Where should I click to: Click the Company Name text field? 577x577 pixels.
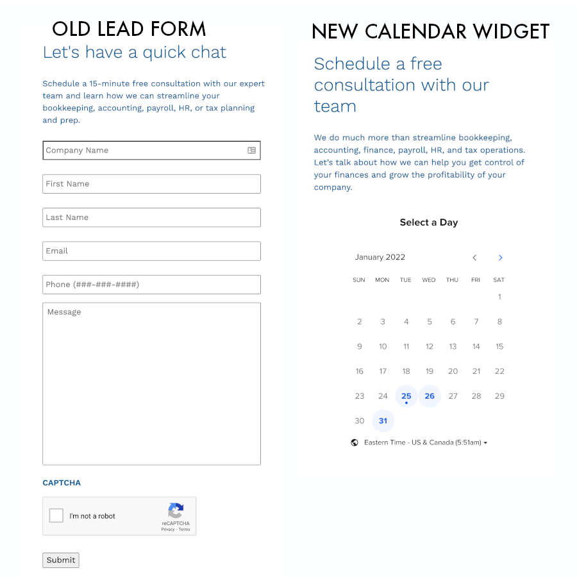click(x=151, y=150)
